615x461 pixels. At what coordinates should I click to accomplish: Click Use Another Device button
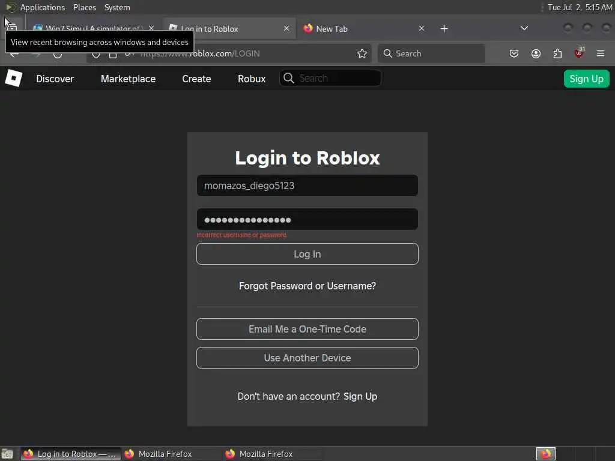tap(307, 358)
